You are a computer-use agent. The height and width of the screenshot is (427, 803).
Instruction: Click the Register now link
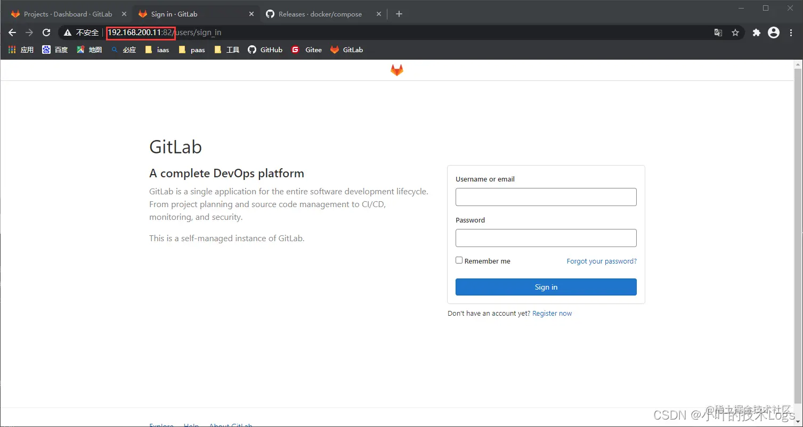(x=552, y=314)
